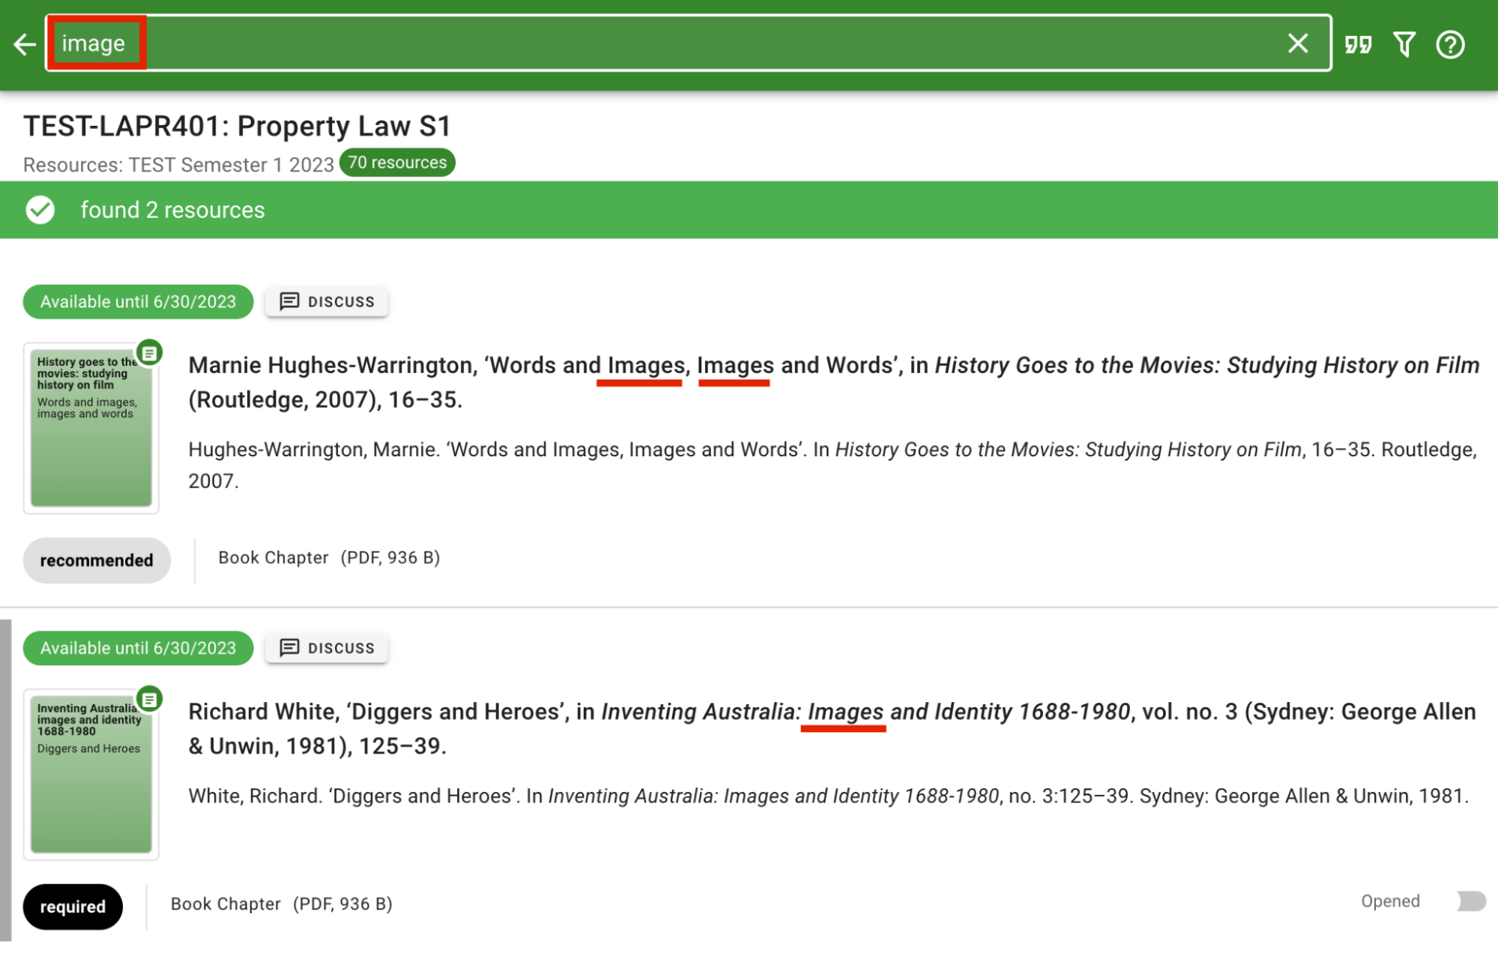Click the back arrow icon
The width and height of the screenshot is (1498, 953).
(24, 44)
